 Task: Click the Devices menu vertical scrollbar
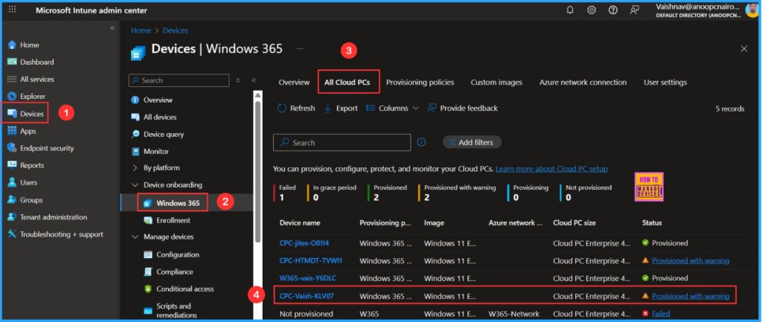(x=257, y=170)
